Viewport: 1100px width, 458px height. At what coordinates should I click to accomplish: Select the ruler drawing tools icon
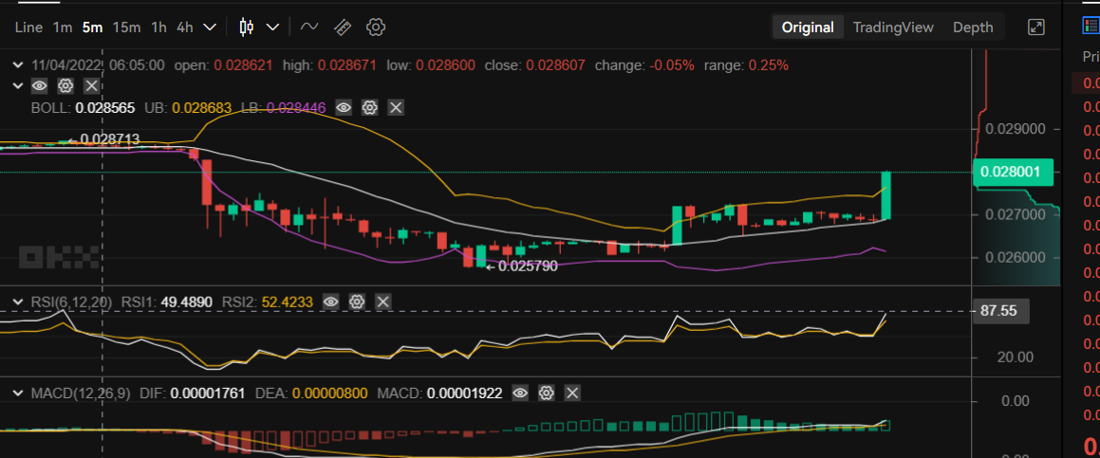point(343,27)
